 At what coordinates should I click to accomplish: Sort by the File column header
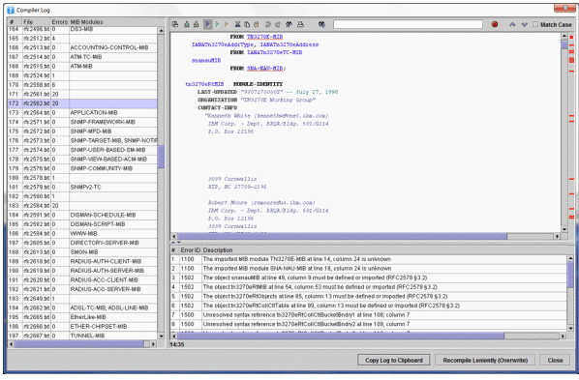[36, 22]
